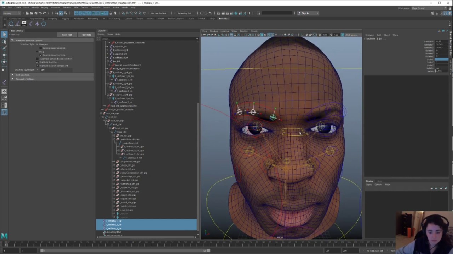Viewport: 453px width, 254px height.
Task: Select the arrow Select tool
Action: pos(4,34)
